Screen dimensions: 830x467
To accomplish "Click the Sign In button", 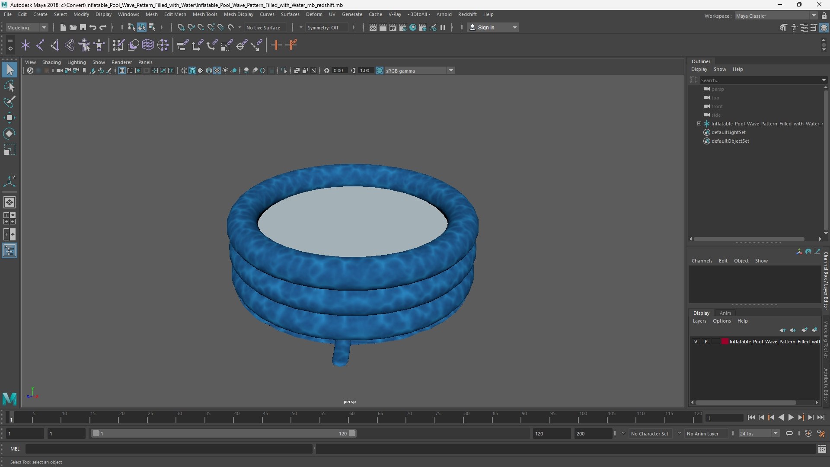I will point(493,27).
